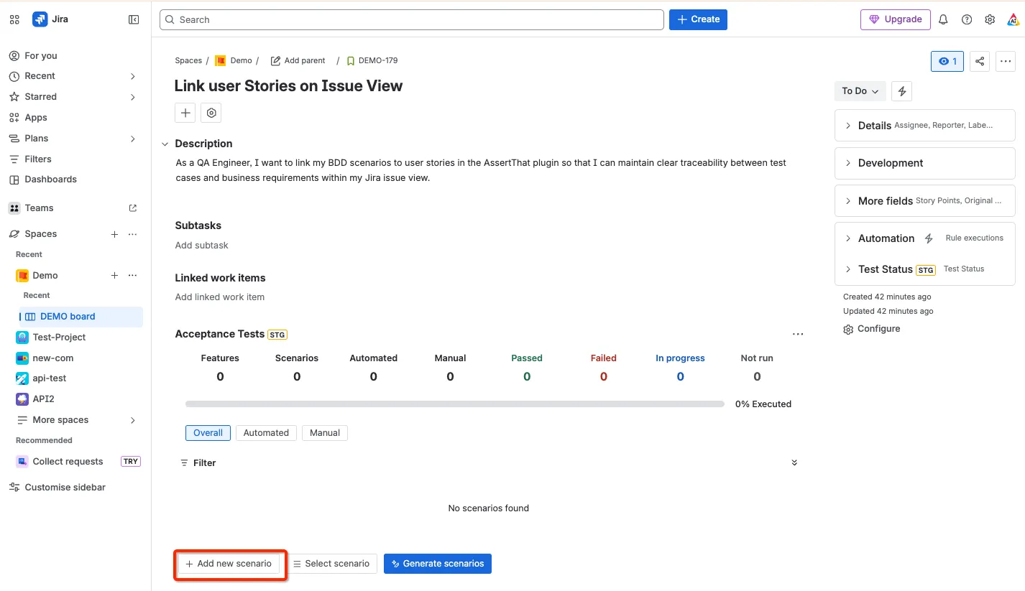This screenshot has height=591, width=1025.
Task: Open the help question mark icon
Action: point(967,19)
